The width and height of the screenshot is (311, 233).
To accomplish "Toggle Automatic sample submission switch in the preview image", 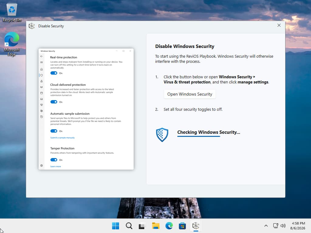I will coord(53,131).
